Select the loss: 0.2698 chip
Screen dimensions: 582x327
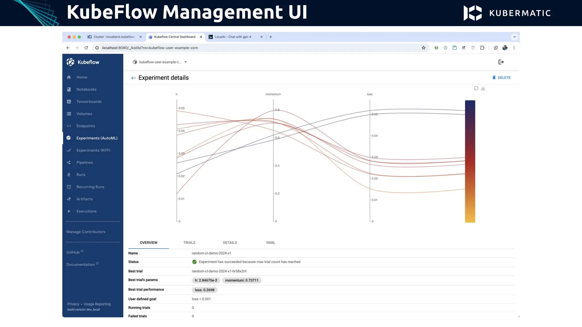click(205, 290)
